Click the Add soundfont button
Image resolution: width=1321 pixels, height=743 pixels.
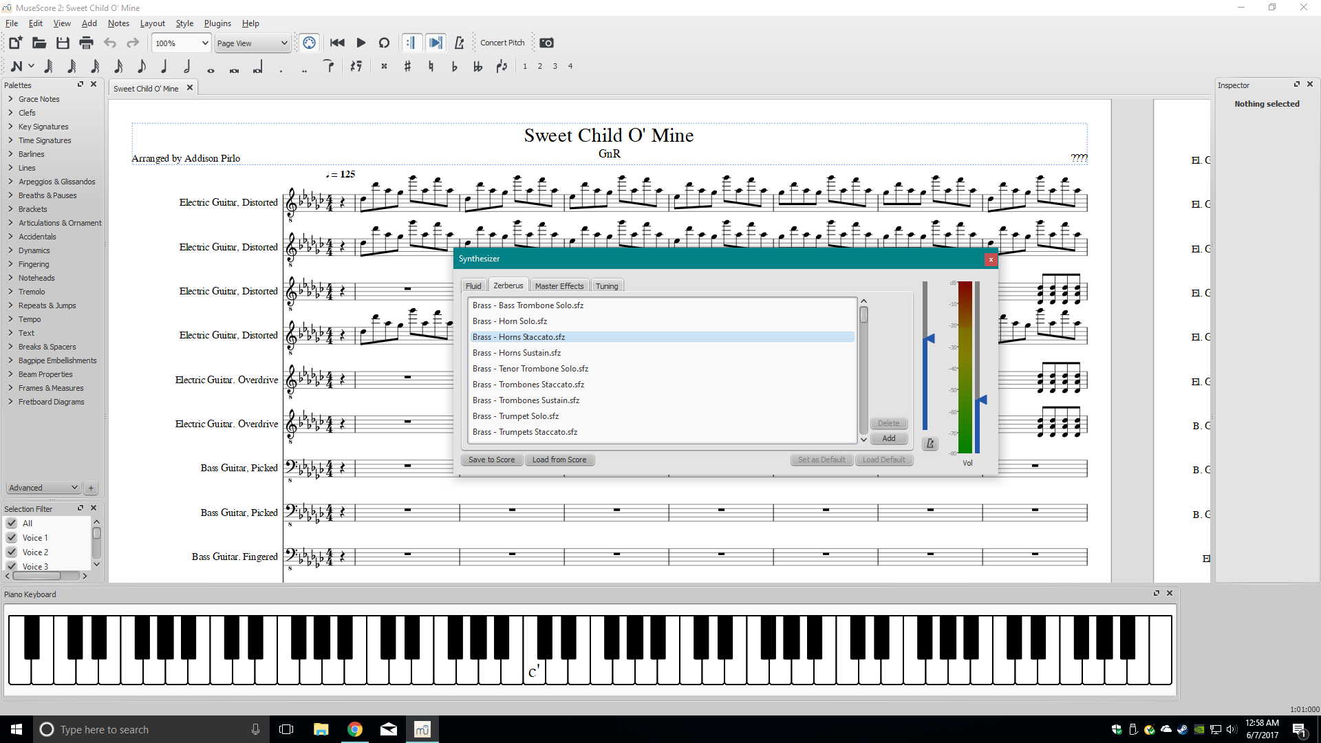point(889,438)
